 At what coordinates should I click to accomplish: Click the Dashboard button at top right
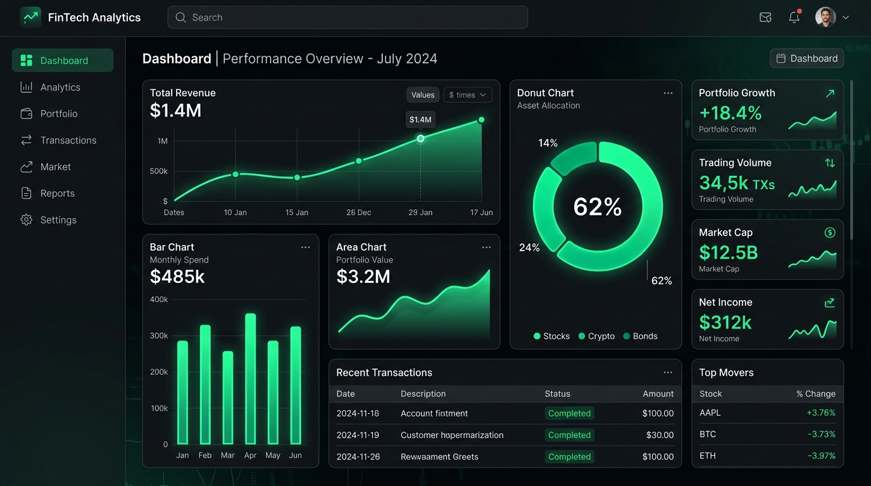pyautogui.click(x=807, y=58)
